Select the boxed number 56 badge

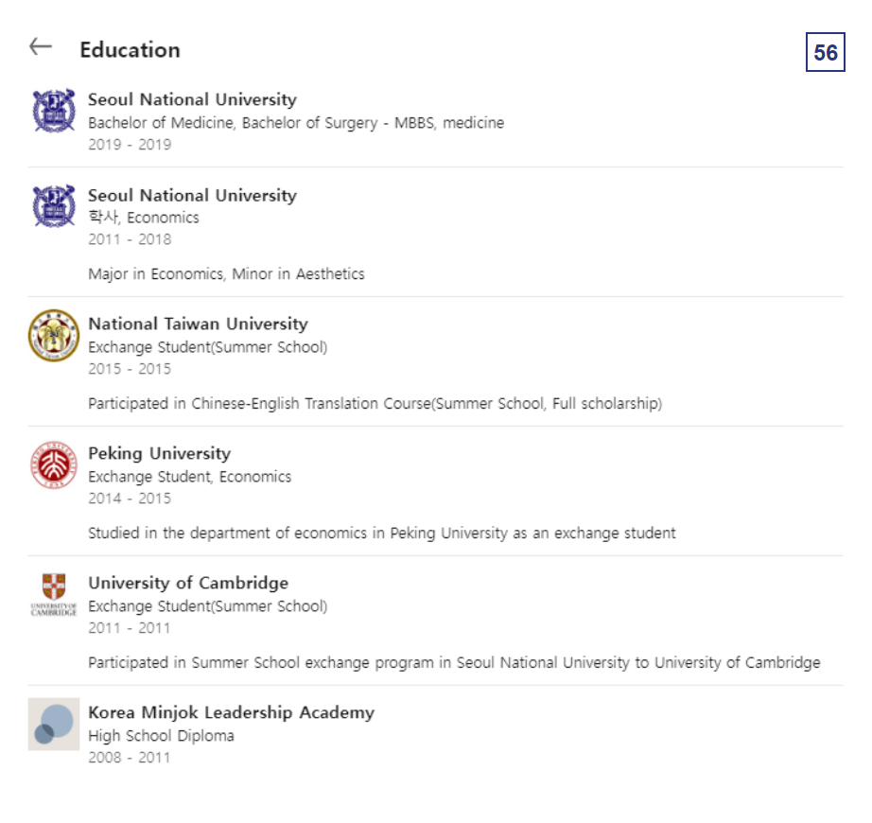tap(826, 52)
